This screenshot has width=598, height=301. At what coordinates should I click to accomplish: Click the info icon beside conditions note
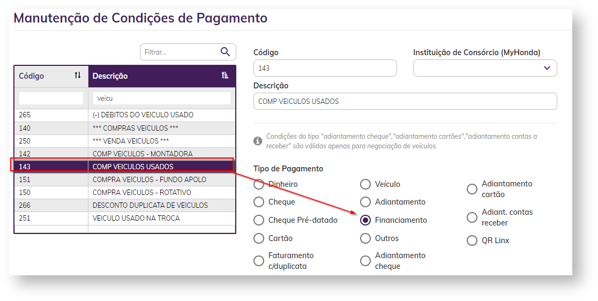pyautogui.click(x=258, y=141)
